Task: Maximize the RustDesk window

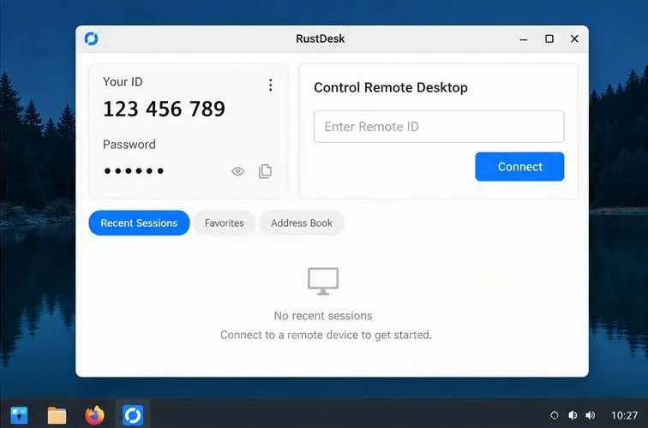Action: [549, 39]
